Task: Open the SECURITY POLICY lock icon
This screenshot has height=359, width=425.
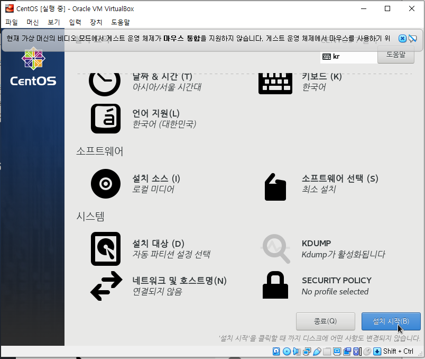Action: pyautogui.click(x=275, y=285)
